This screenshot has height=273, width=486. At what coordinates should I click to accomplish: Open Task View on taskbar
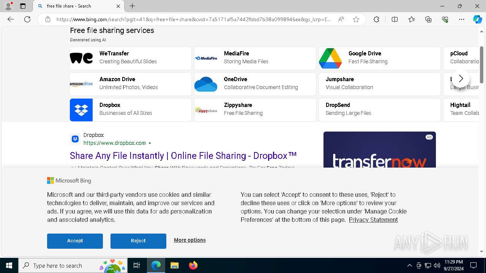[137, 265]
